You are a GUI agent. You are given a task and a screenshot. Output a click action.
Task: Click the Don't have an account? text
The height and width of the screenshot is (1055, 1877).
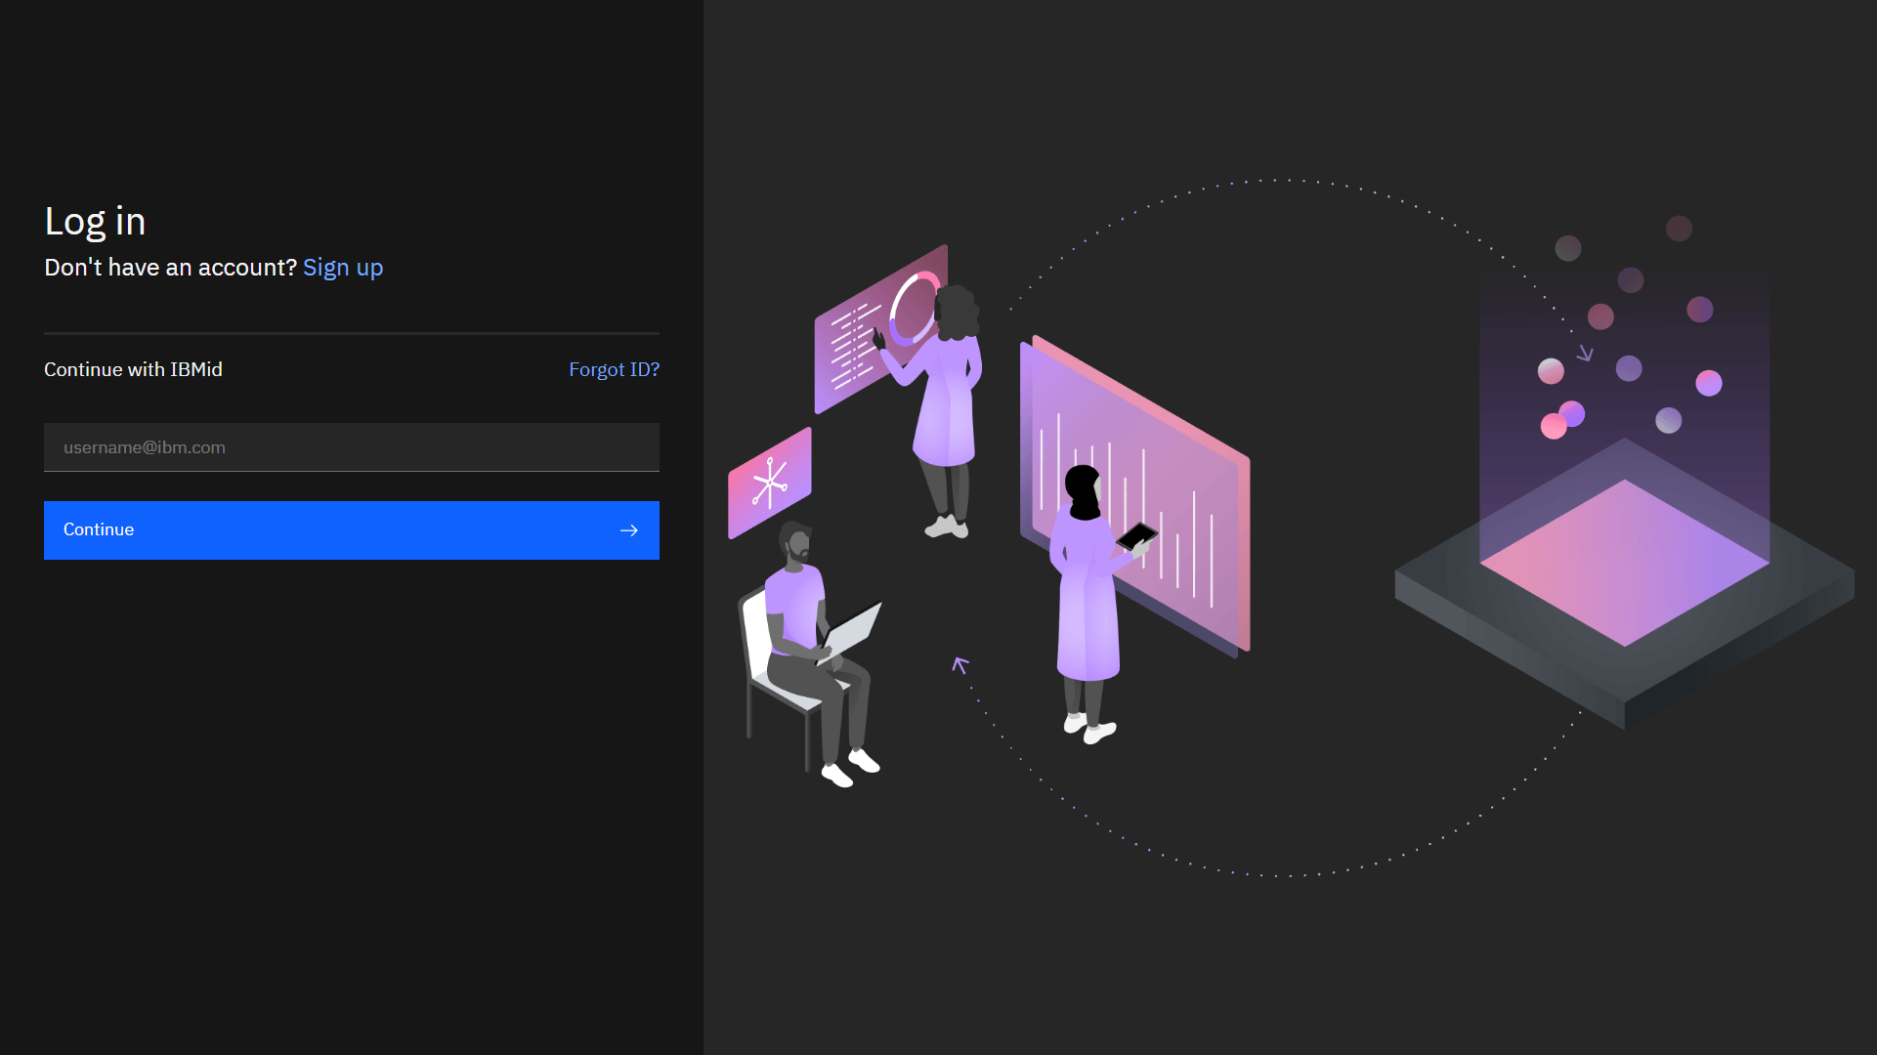click(x=170, y=268)
